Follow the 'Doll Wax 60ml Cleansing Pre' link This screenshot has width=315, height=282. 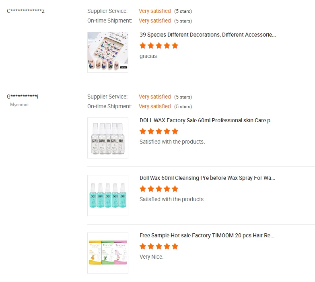tap(207, 178)
